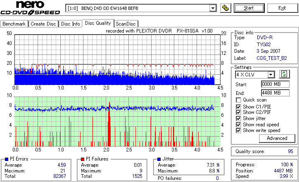Toggle Show C1/PIE checkbox
Viewport: 299px width, 182px height.
click(238, 107)
